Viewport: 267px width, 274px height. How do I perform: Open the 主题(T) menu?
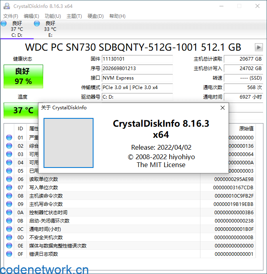click(74, 16)
